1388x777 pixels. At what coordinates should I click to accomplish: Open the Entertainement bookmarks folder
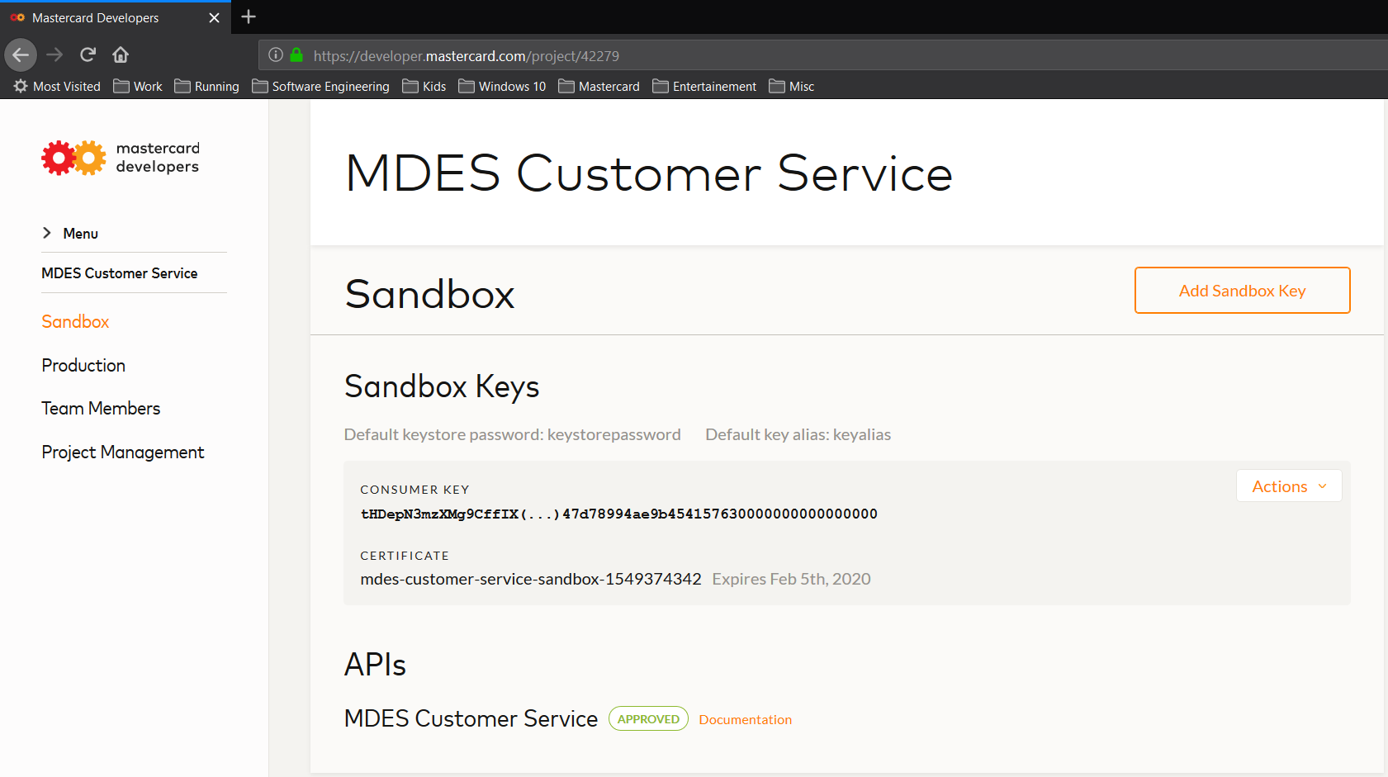tap(704, 86)
